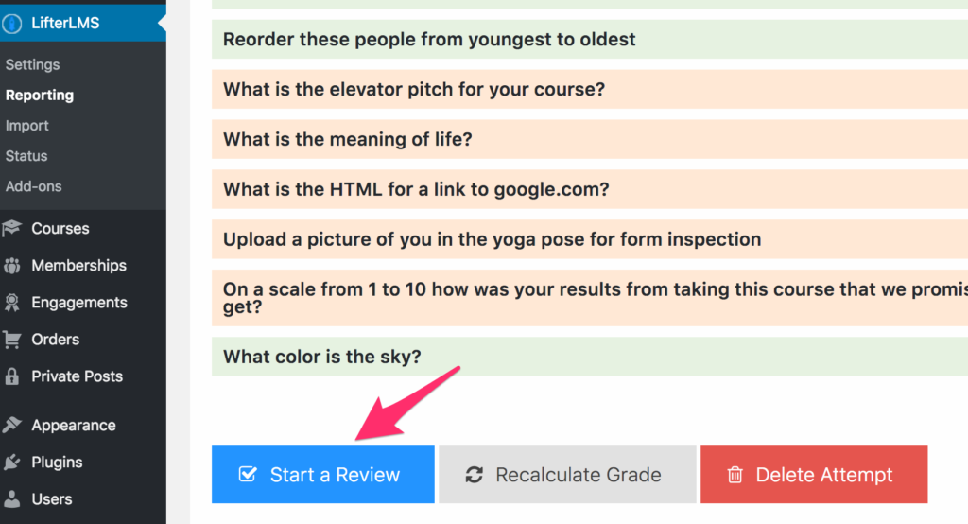The height and width of the screenshot is (524, 968).
Task: Expand the 'Reorder these people' question row
Action: (590, 39)
